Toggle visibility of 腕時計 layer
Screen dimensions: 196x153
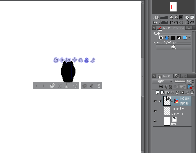point(155,101)
